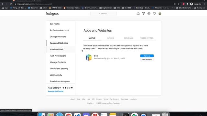Bookmark this page with the star icon
Screen dimensions: 207x116
[179, 4]
